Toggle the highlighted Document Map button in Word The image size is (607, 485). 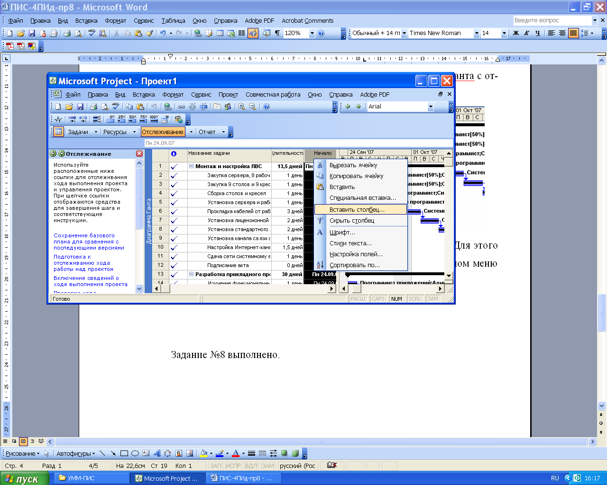(253, 33)
